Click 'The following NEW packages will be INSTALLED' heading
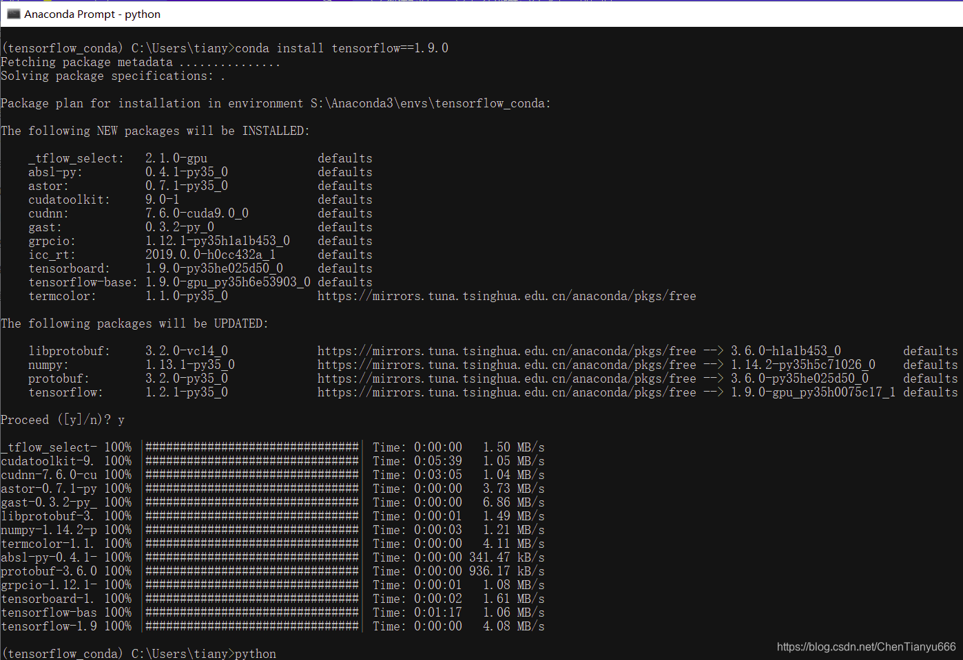This screenshot has width=963, height=660. [x=155, y=131]
